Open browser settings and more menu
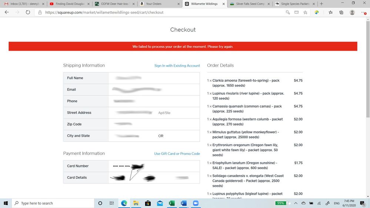This screenshot has width=370, height=208. 364,12
